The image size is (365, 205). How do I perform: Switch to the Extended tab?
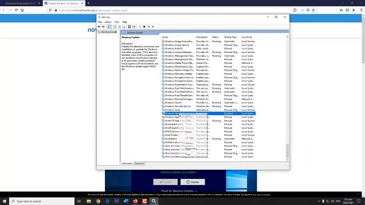(127, 163)
